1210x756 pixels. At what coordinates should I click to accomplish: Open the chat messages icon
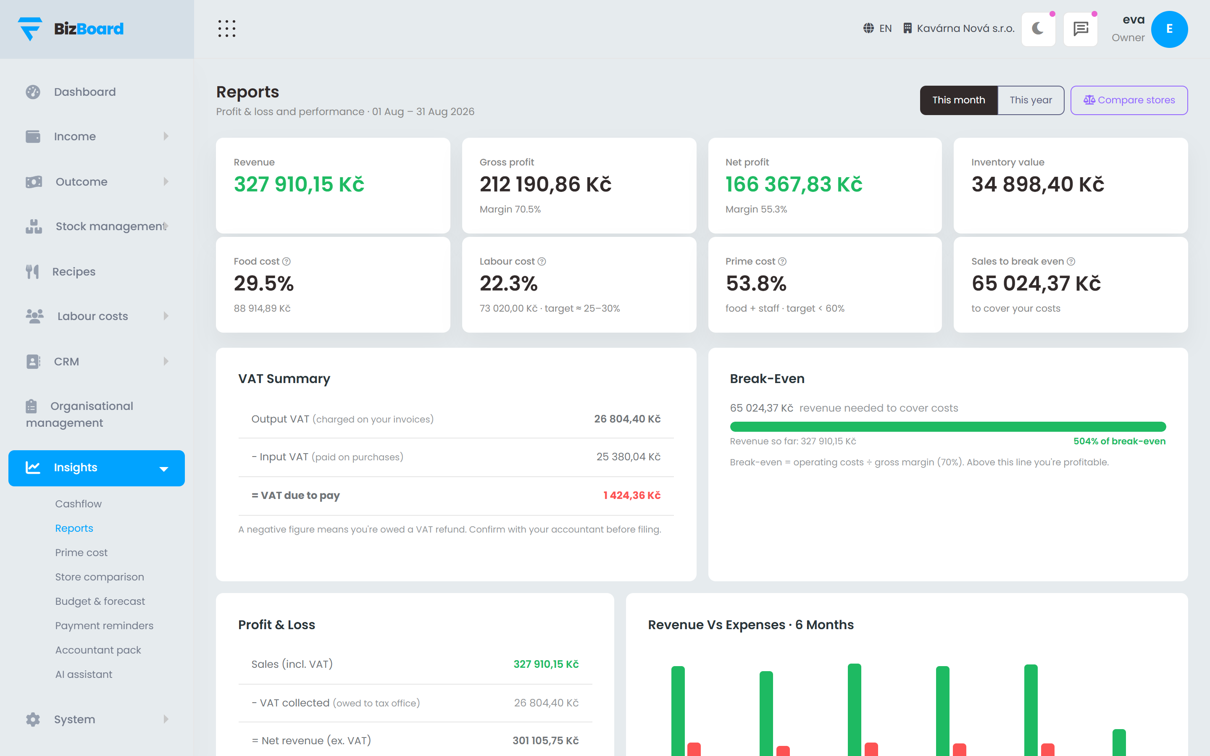pos(1081,29)
